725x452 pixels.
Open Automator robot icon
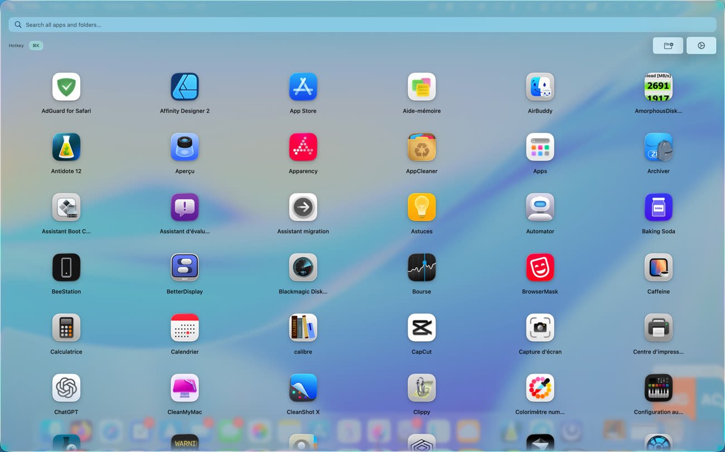[x=540, y=207]
